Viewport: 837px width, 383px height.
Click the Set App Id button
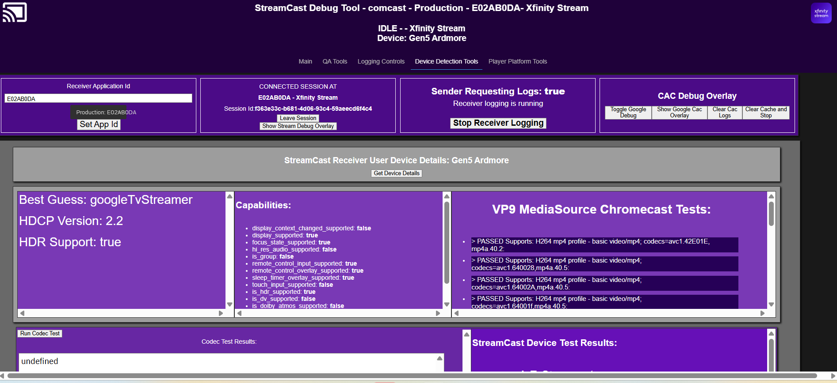(x=99, y=124)
